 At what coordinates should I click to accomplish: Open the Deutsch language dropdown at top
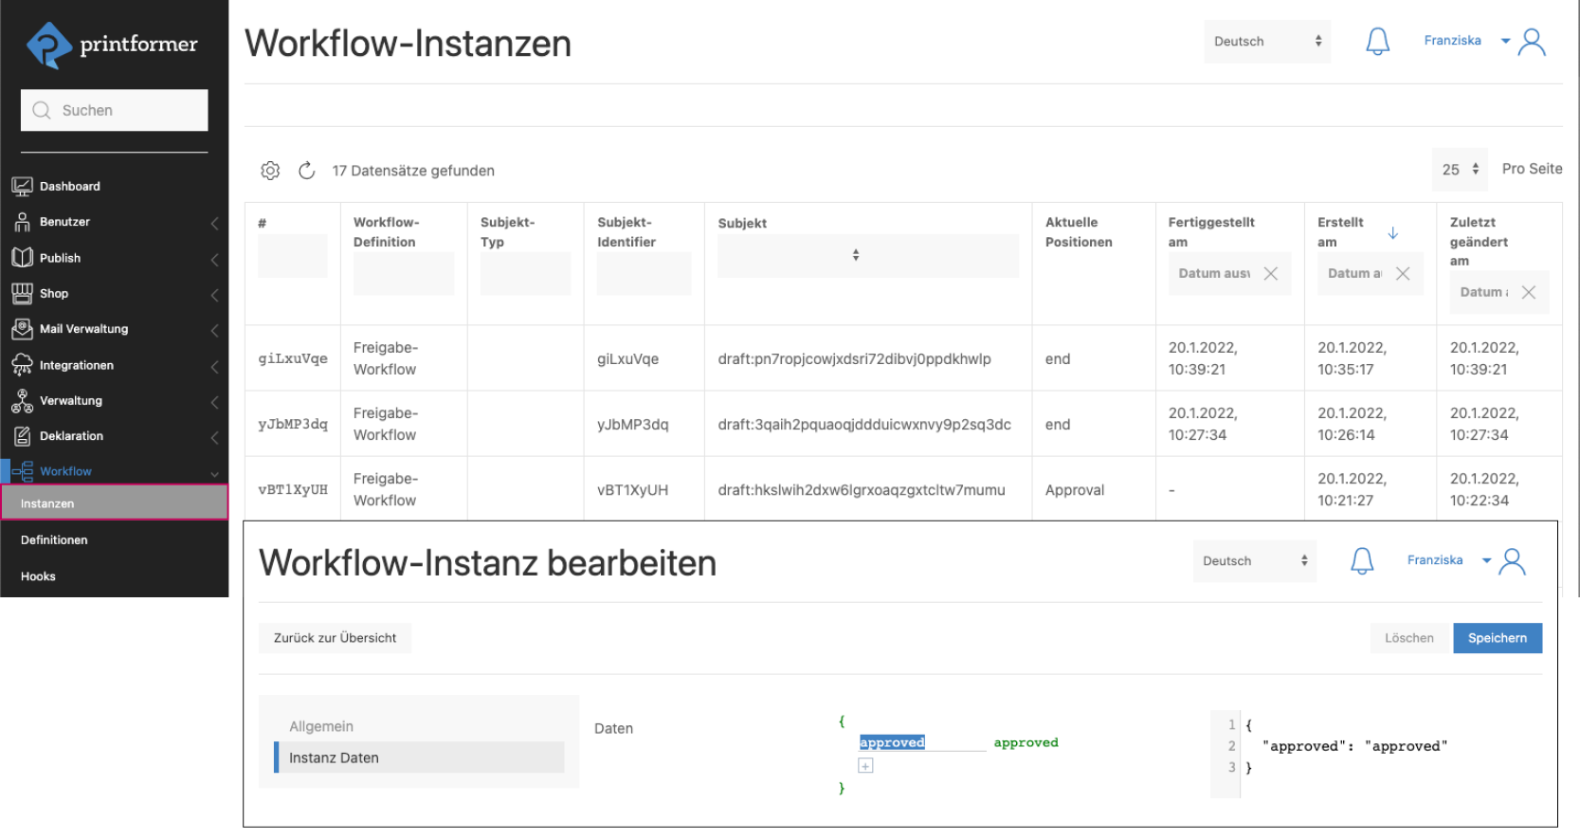(x=1266, y=42)
